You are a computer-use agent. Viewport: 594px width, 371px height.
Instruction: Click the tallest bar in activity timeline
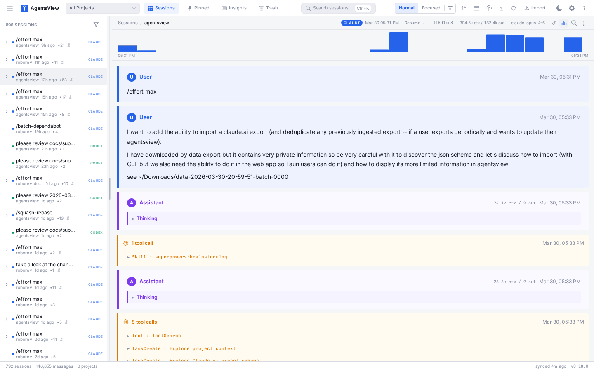pos(398,42)
